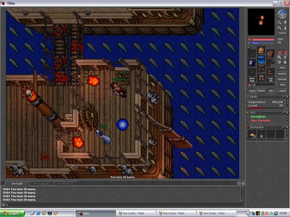Close the VIP panel
The height and width of the screenshot is (217, 290).
(x=287, y=113)
